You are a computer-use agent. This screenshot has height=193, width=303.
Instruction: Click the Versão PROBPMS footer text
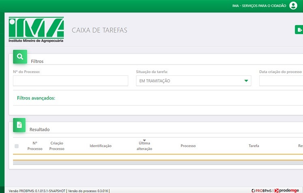point(37,191)
